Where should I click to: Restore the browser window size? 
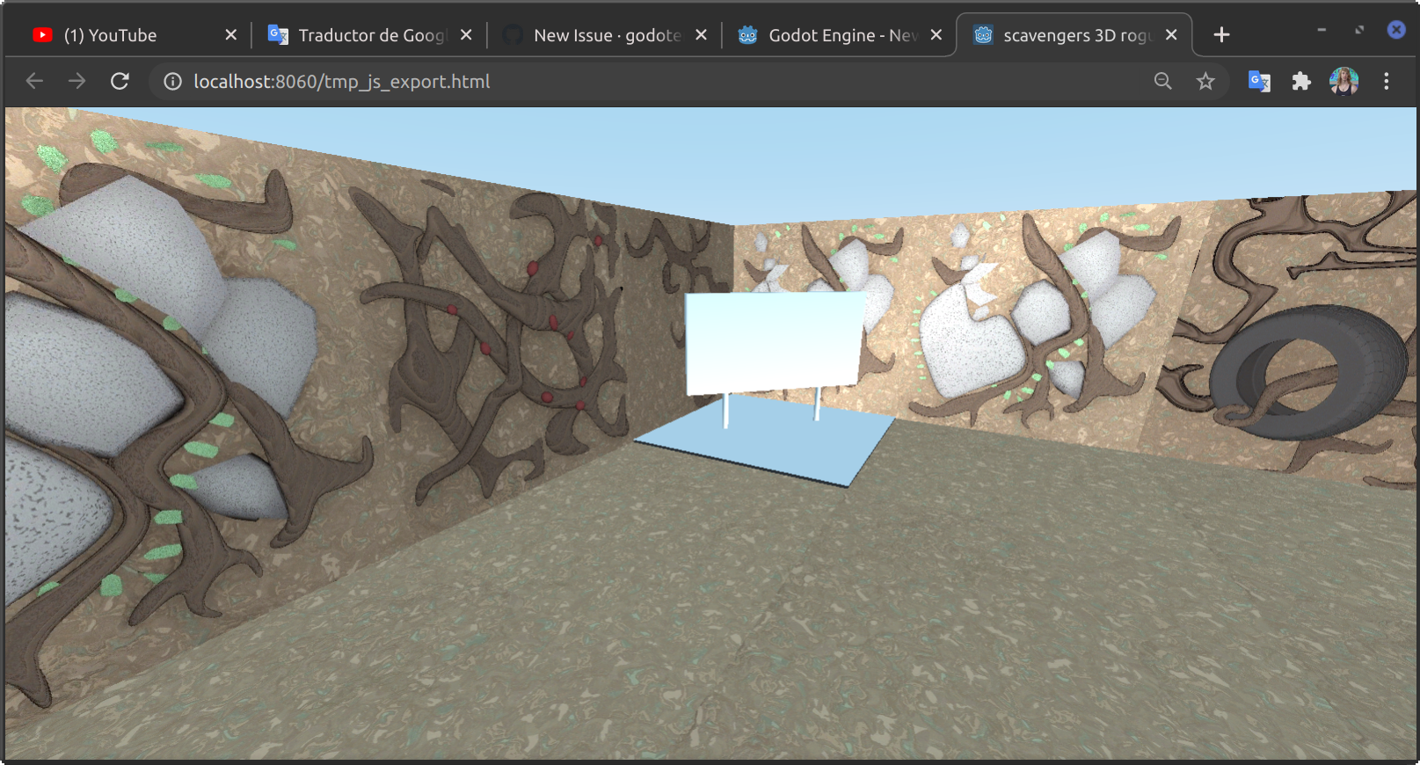tap(1359, 30)
